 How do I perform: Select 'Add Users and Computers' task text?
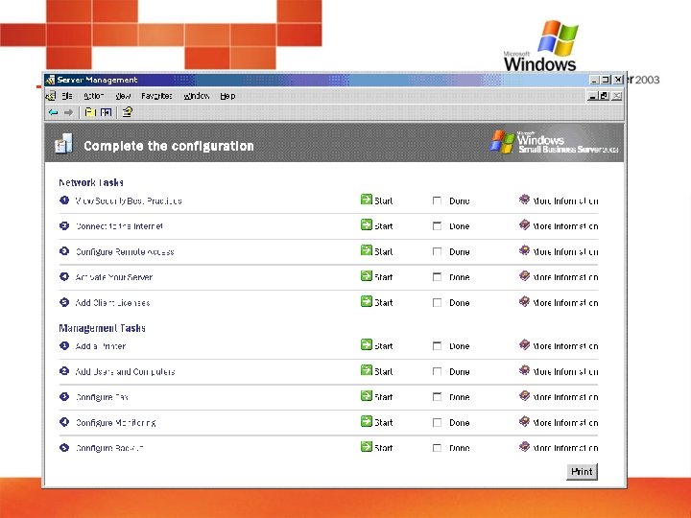pos(125,372)
